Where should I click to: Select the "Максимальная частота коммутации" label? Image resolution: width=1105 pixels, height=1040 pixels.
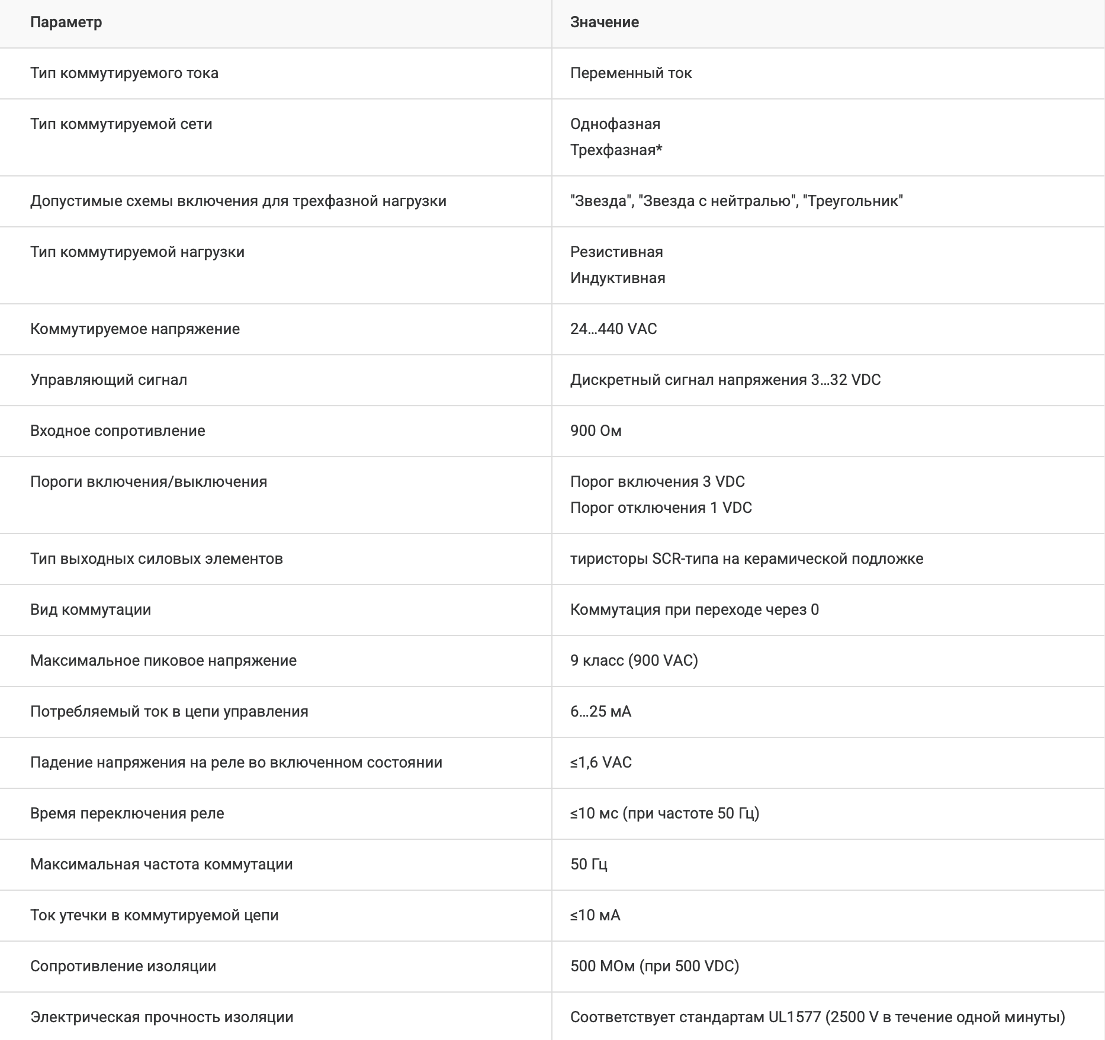[161, 865]
